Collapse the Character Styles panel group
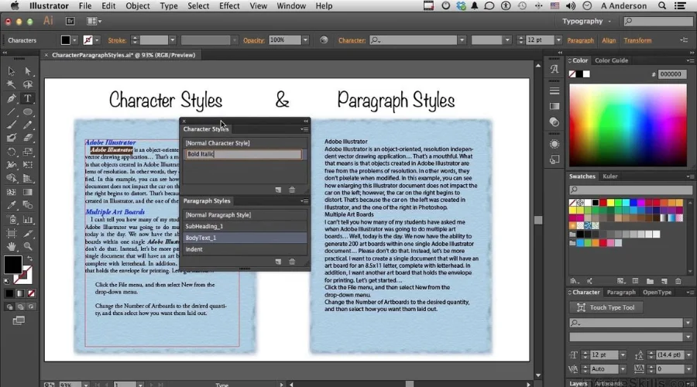 pos(304,122)
